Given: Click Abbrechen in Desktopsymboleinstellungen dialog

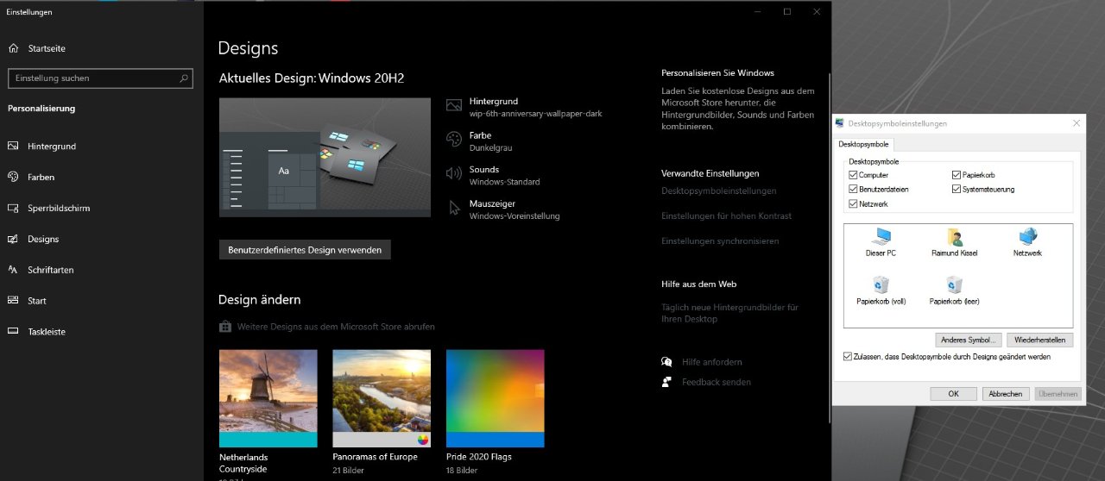Looking at the screenshot, I should (x=1006, y=394).
